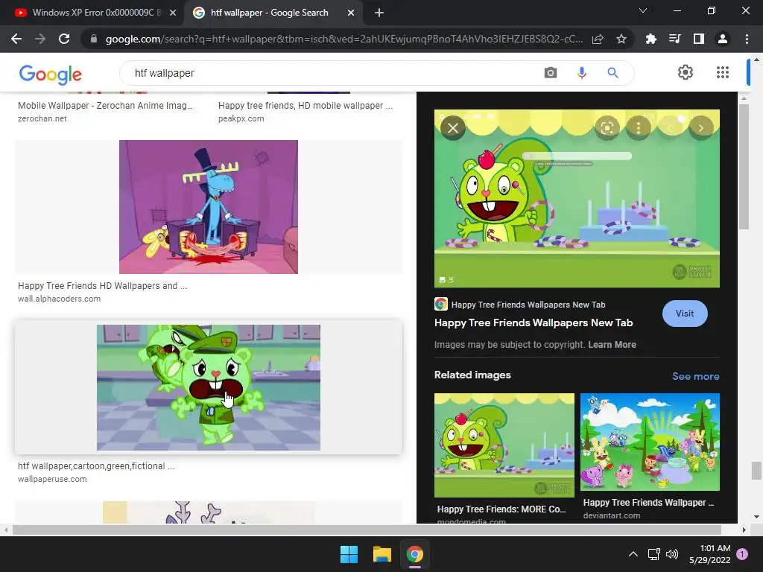Image resolution: width=763 pixels, height=572 pixels.
Task: Bookmark this page with the star icon
Action: 621,39
